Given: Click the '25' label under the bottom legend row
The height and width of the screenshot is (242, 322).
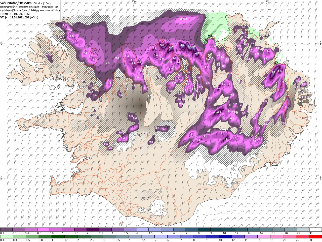Looking at the screenshot, I should point(298,240).
